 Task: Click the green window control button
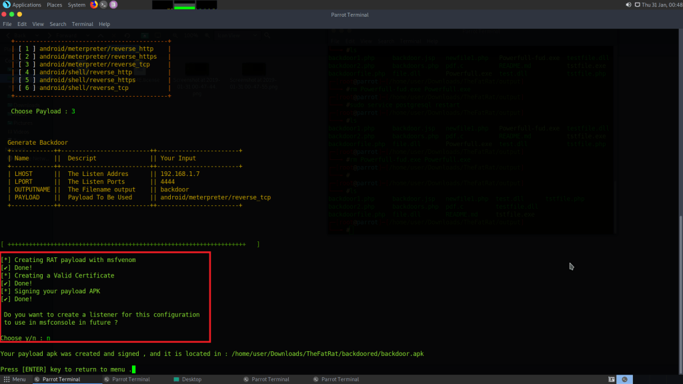12,15
